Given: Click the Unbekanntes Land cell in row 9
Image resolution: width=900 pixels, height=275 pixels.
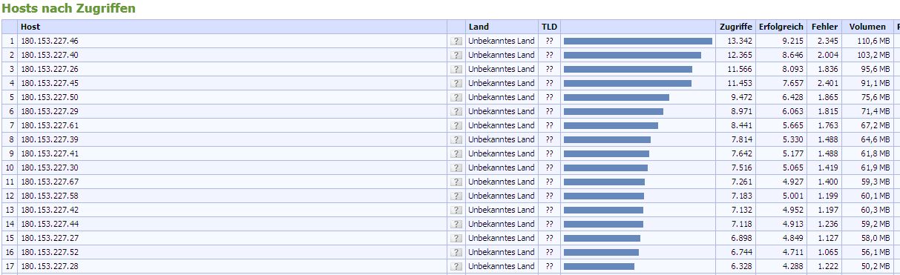Looking at the screenshot, I should click(501, 153).
